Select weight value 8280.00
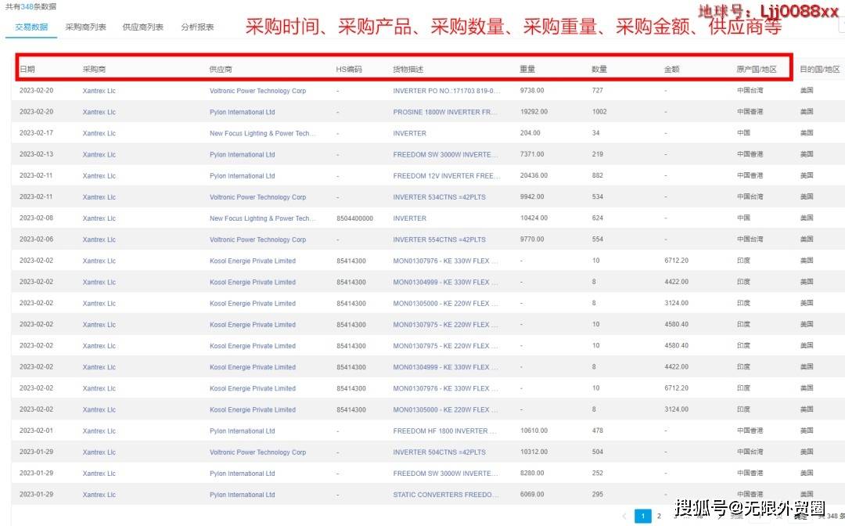The image size is (845, 526). 532,473
